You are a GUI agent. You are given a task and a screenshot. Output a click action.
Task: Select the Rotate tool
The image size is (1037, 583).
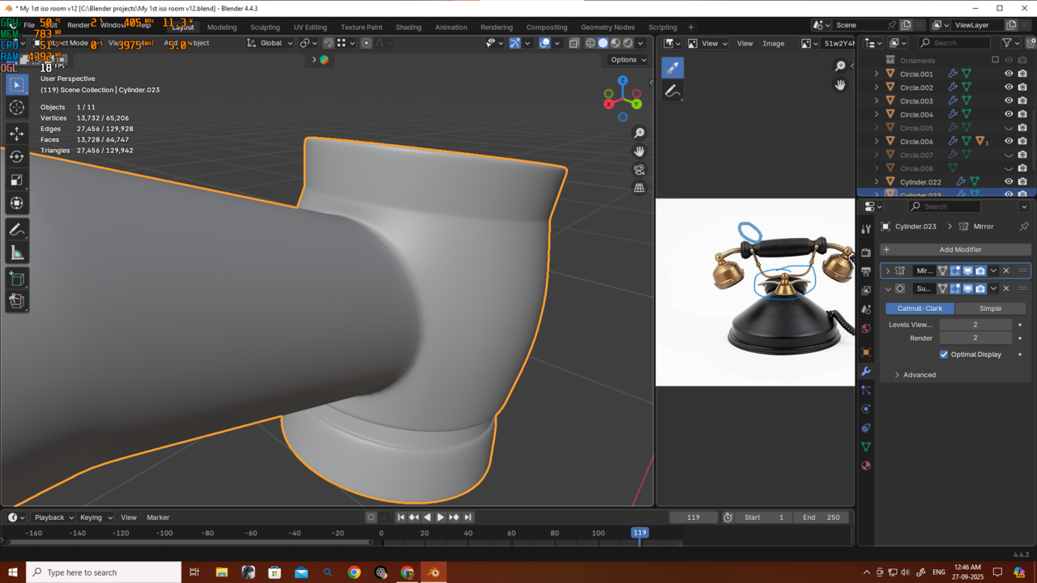(16, 157)
